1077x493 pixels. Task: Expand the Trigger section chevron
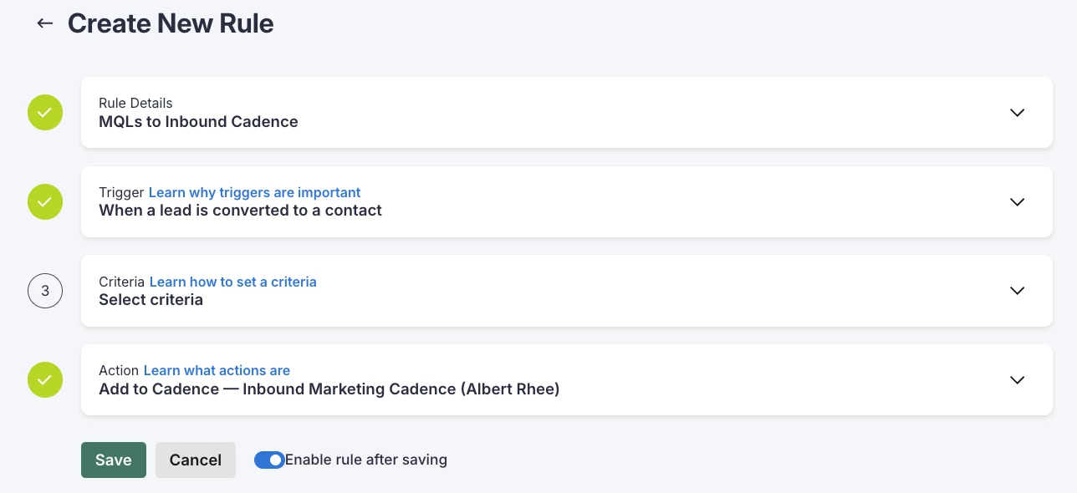point(1017,201)
